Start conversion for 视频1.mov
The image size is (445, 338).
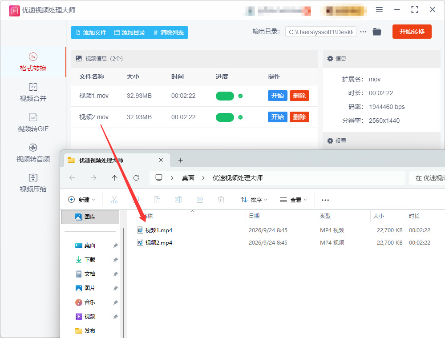coord(278,96)
